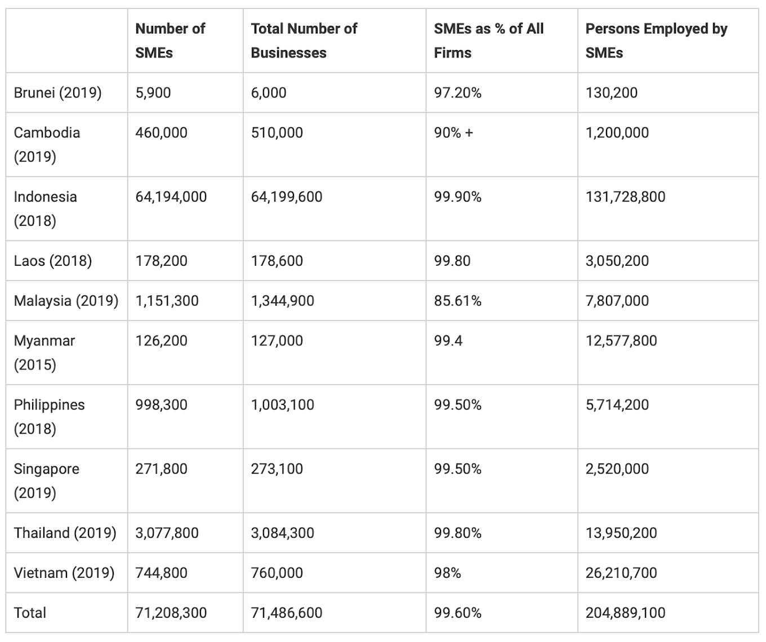The image size is (766, 642).
Task: Select the Cambodia (2019) row label
Action: 47,144
